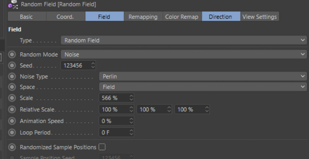Toggle keyframe circle for Randomized Sample Positions

pyautogui.click(x=12, y=147)
